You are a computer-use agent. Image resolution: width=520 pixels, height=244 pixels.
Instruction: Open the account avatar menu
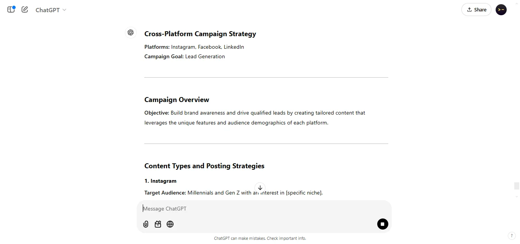501,10
